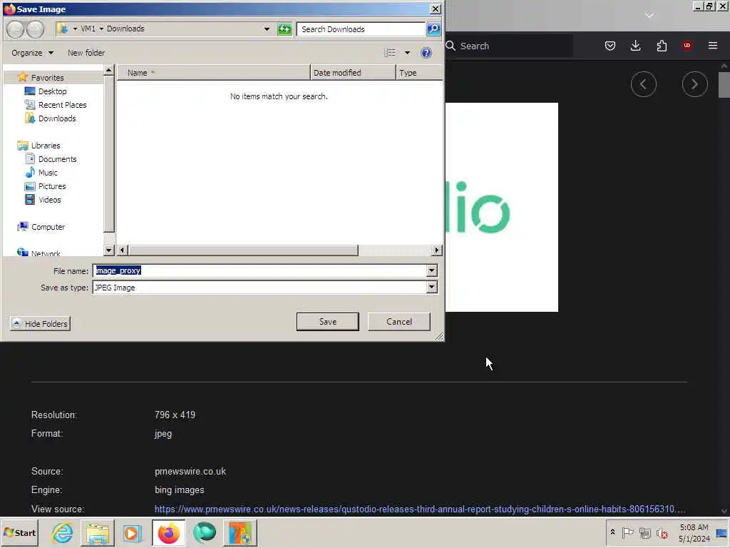Click the navigation pane scroll up arrow
The height and width of the screenshot is (548, 730).
tap(108, 71)
